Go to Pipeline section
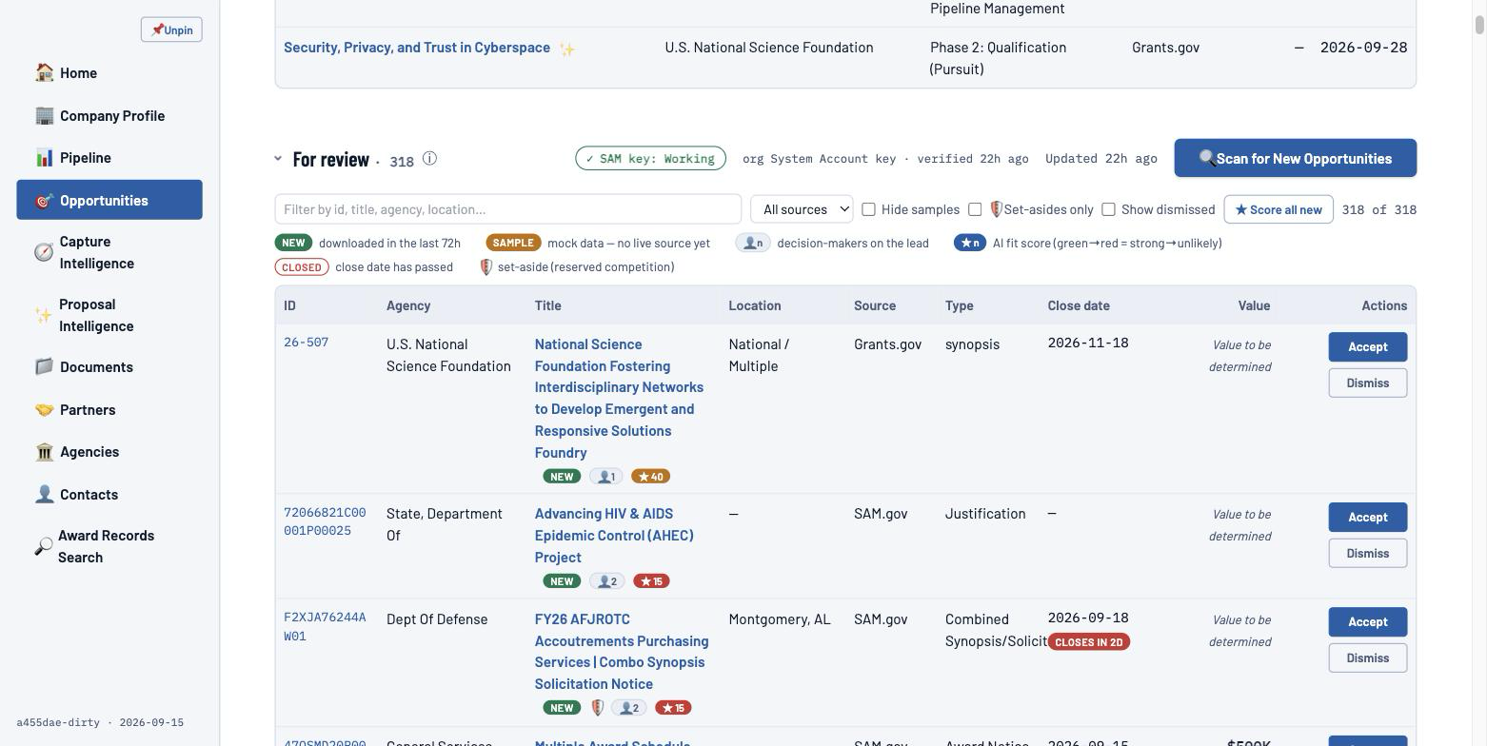The width and height of the screenshot is (1487, 746). click(x=109, y=157)
